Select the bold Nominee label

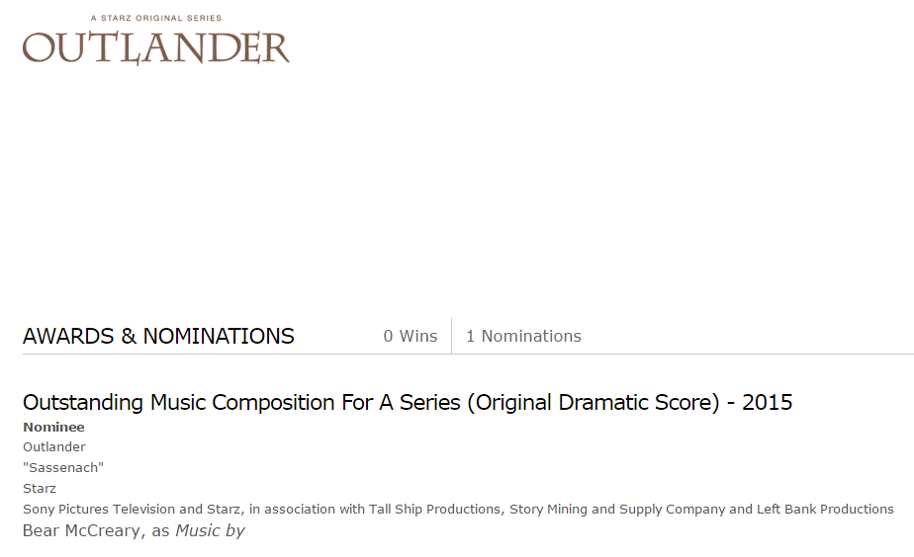coord(53,428)
